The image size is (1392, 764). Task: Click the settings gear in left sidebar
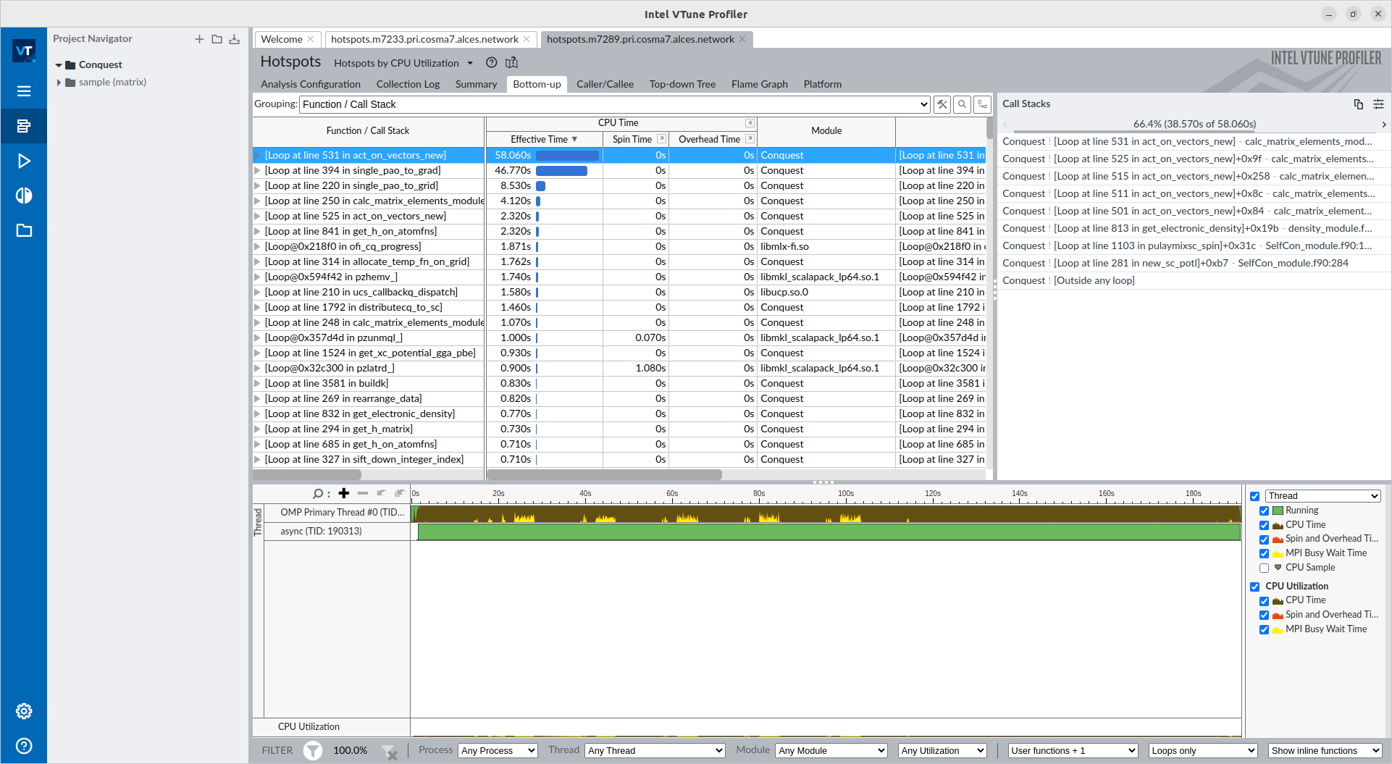pos(24,711)
